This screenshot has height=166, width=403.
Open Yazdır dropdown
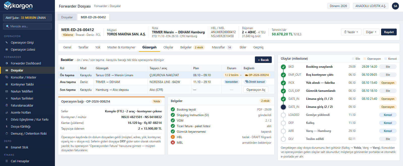pos(351,32)
